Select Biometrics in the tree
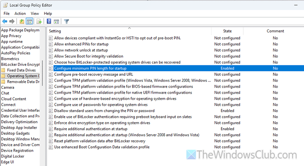 pyautogui.click(x=10, y=59)
